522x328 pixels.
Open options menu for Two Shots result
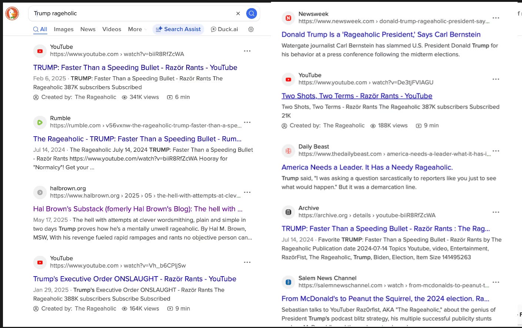coord(496,79)
